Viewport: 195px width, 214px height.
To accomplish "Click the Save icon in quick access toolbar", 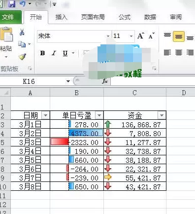I will [12, 3].
